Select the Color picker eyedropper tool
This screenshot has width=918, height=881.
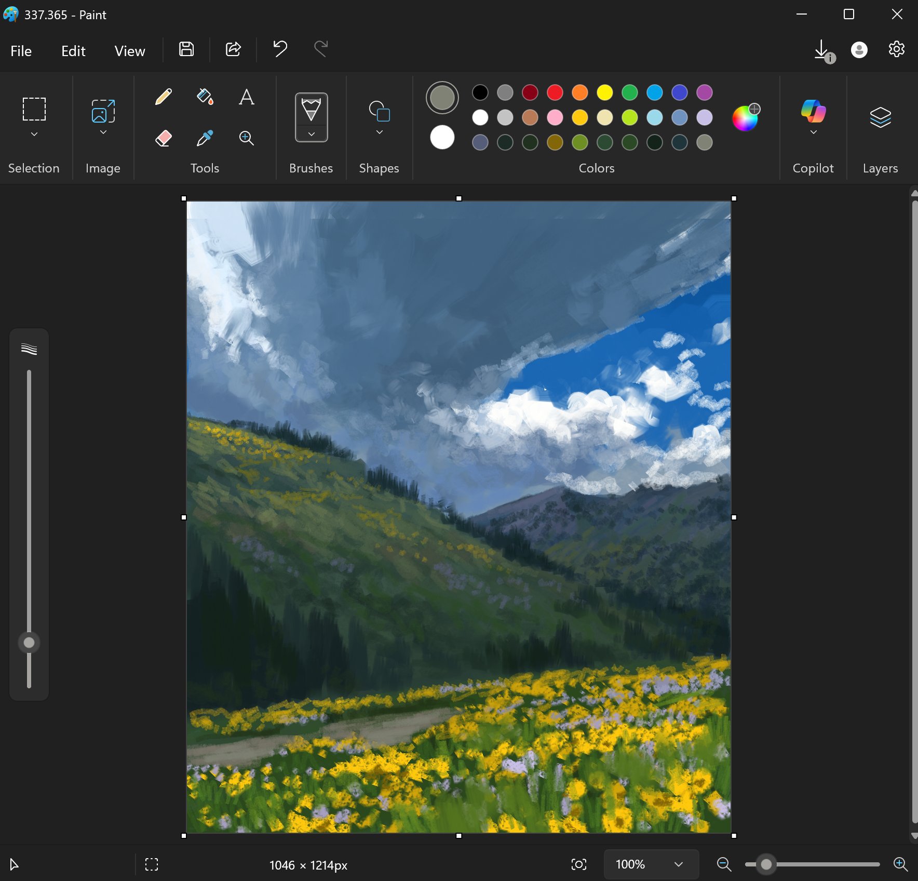coord(205,138)
